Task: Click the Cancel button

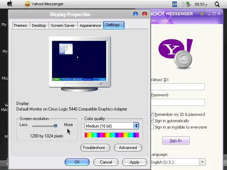Action: (106, 162)
